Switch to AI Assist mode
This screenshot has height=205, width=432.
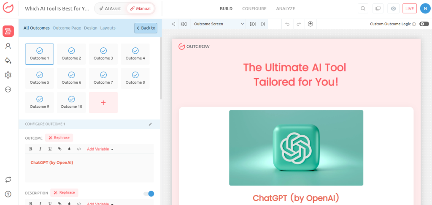110,8
